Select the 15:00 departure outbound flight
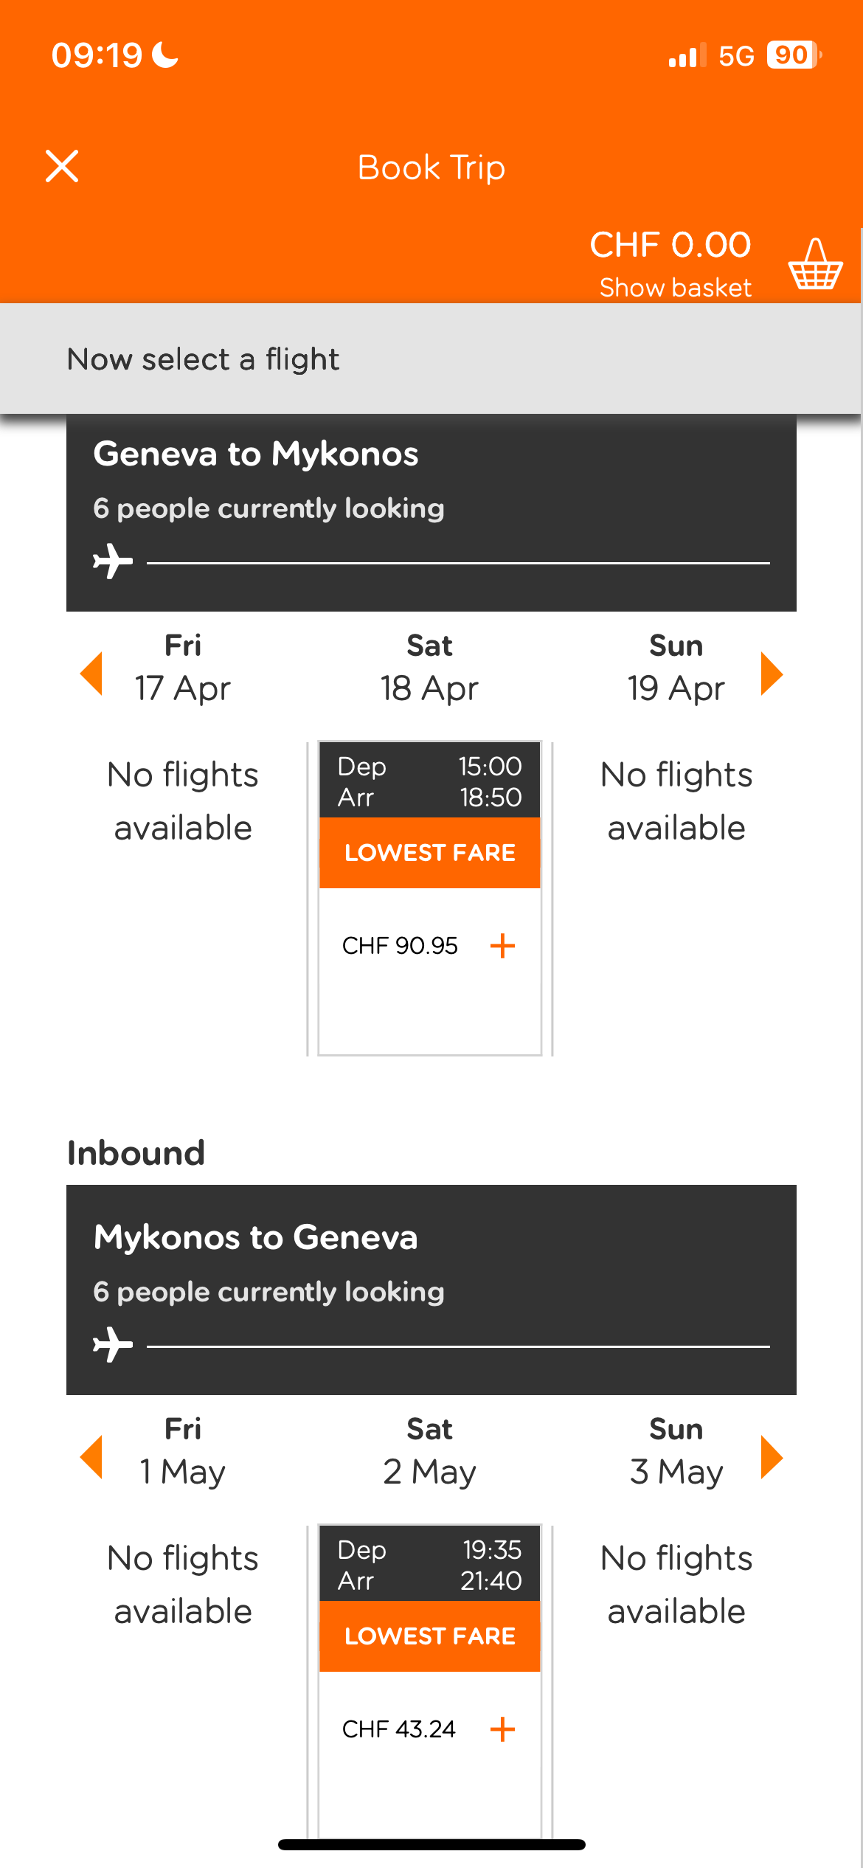 429,781
